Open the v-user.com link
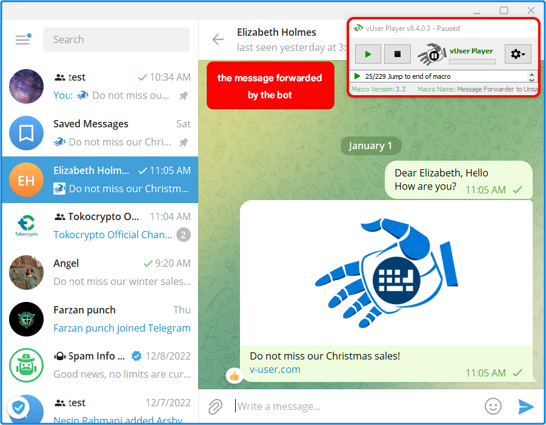Viewport: 546px width, 425px height. pyautogui.click(x=275, y=369)
